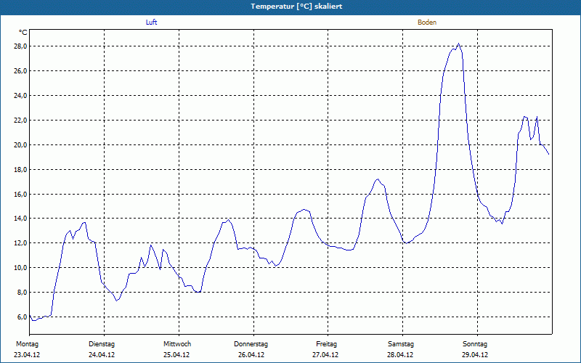Click the '22,0' y-axis value

(20, 120)
